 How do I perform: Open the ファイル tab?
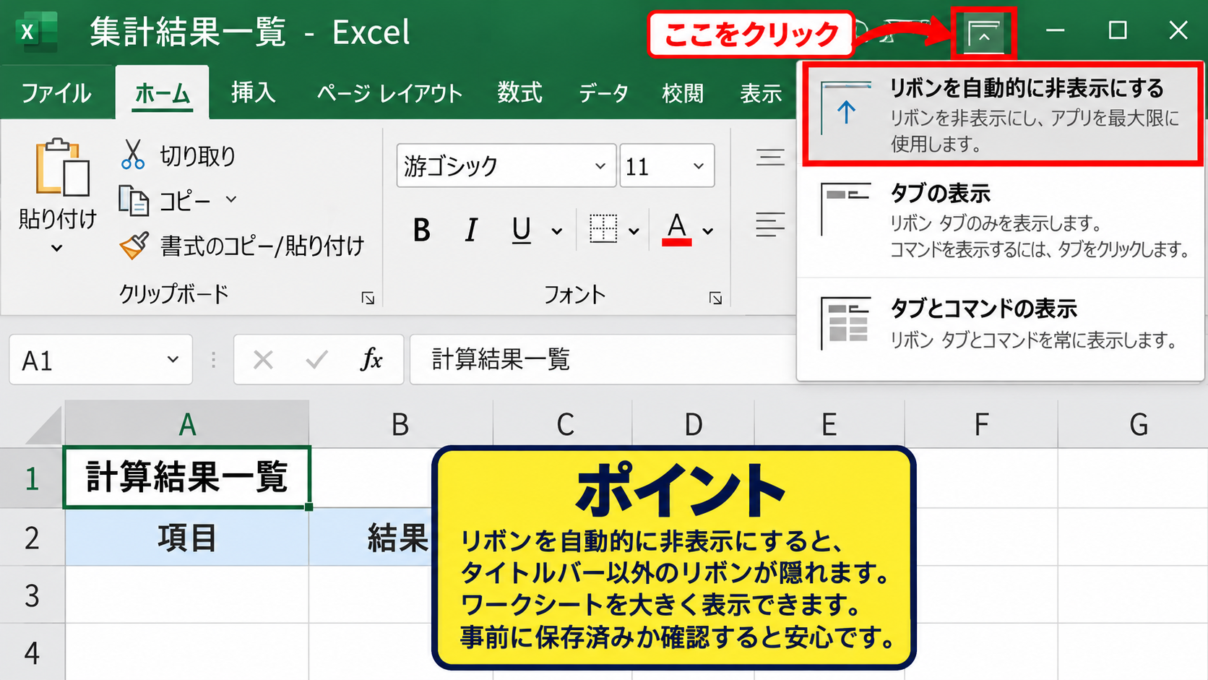(56, 93)
